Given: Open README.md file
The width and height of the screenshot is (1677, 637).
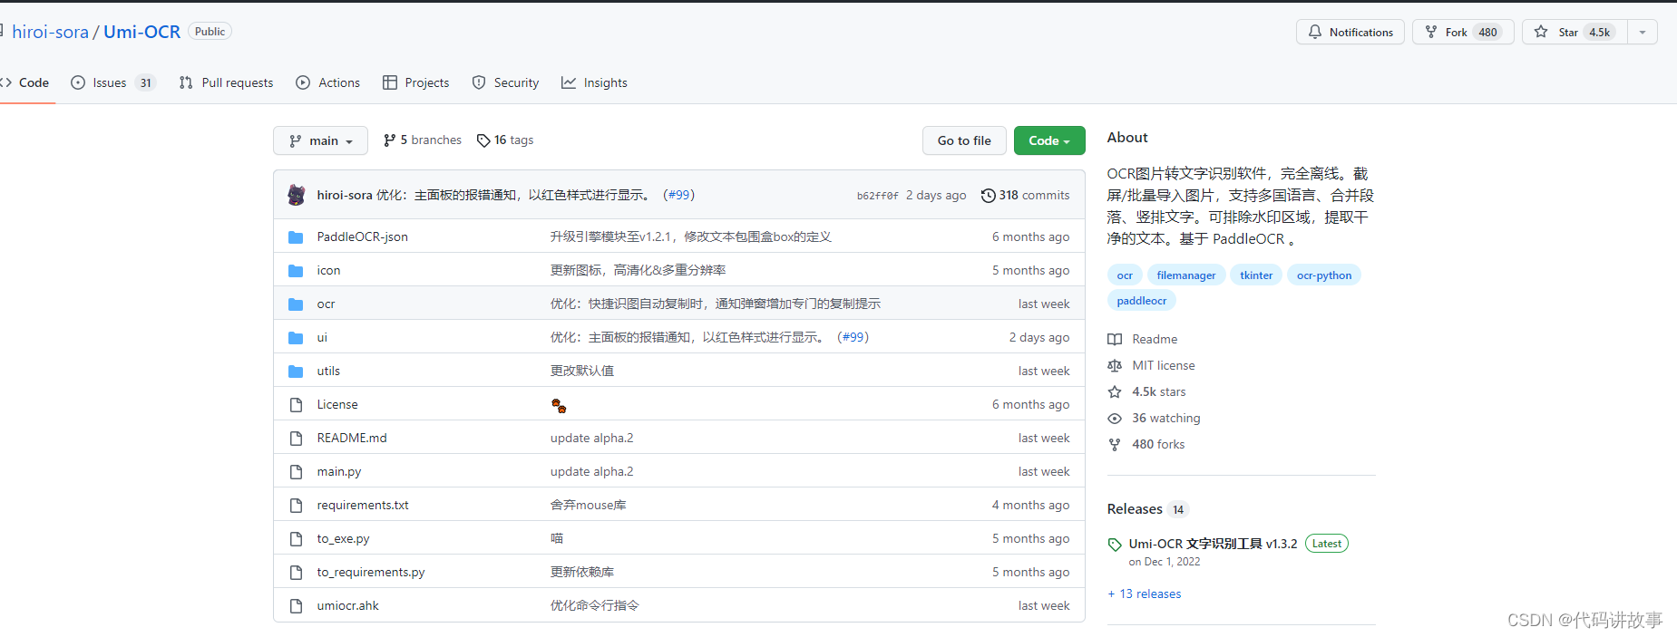Looking at the screenshot, I should coord(352,438).
